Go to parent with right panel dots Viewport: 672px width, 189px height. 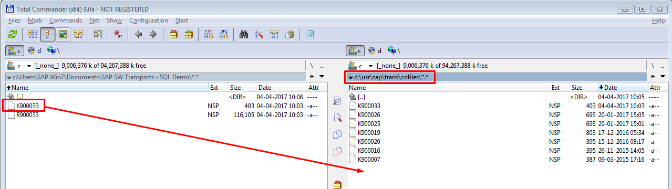click(663, 66)
